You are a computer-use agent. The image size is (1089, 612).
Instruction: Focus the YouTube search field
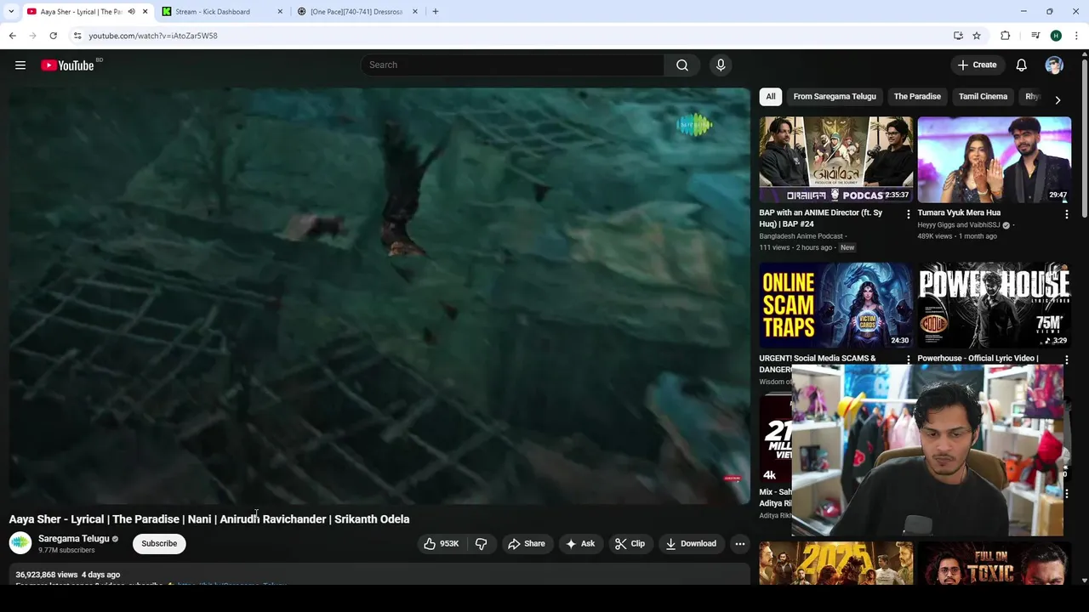point(513,65)
